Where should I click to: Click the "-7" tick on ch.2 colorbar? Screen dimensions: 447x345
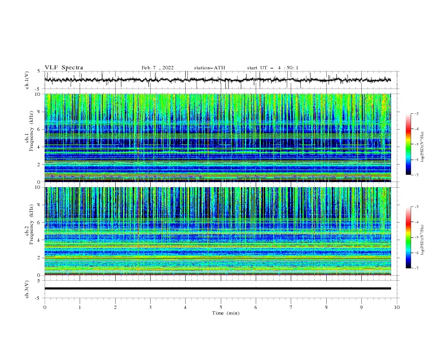416,268
